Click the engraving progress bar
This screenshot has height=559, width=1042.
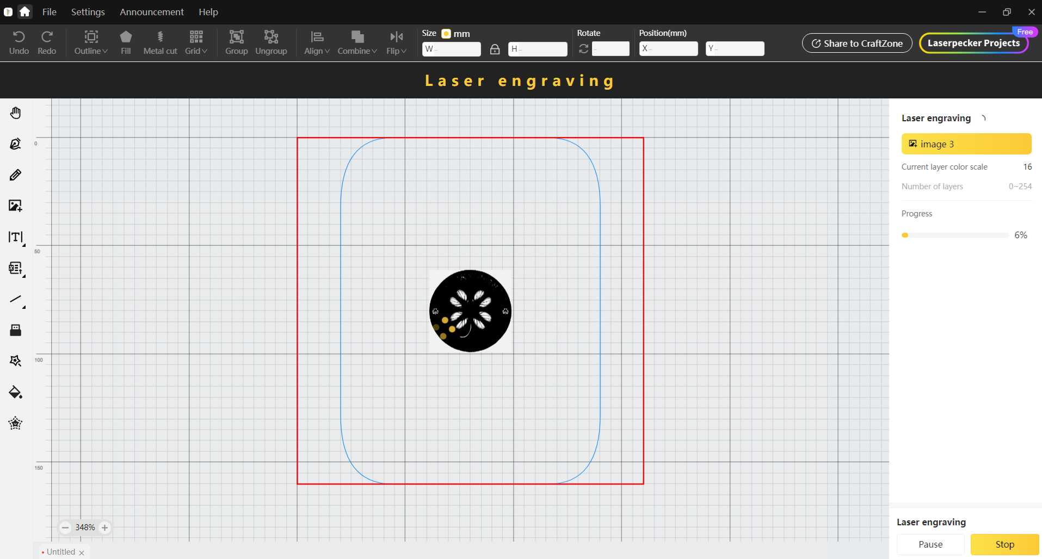tap(955, 235)
